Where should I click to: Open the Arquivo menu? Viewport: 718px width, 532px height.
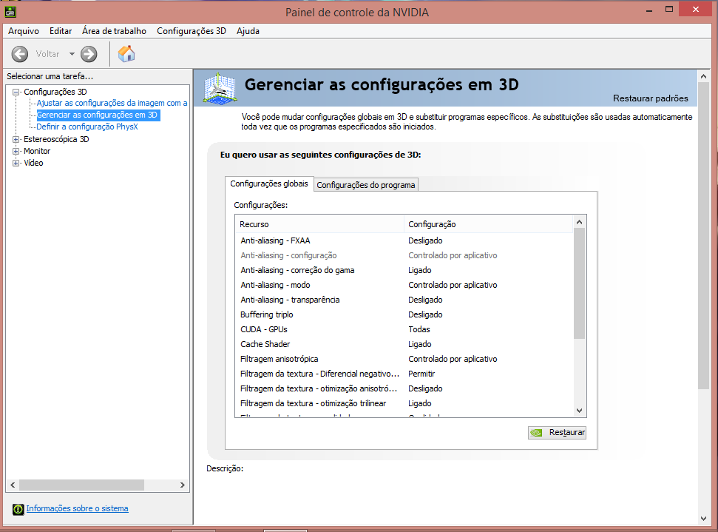point(24,31)
